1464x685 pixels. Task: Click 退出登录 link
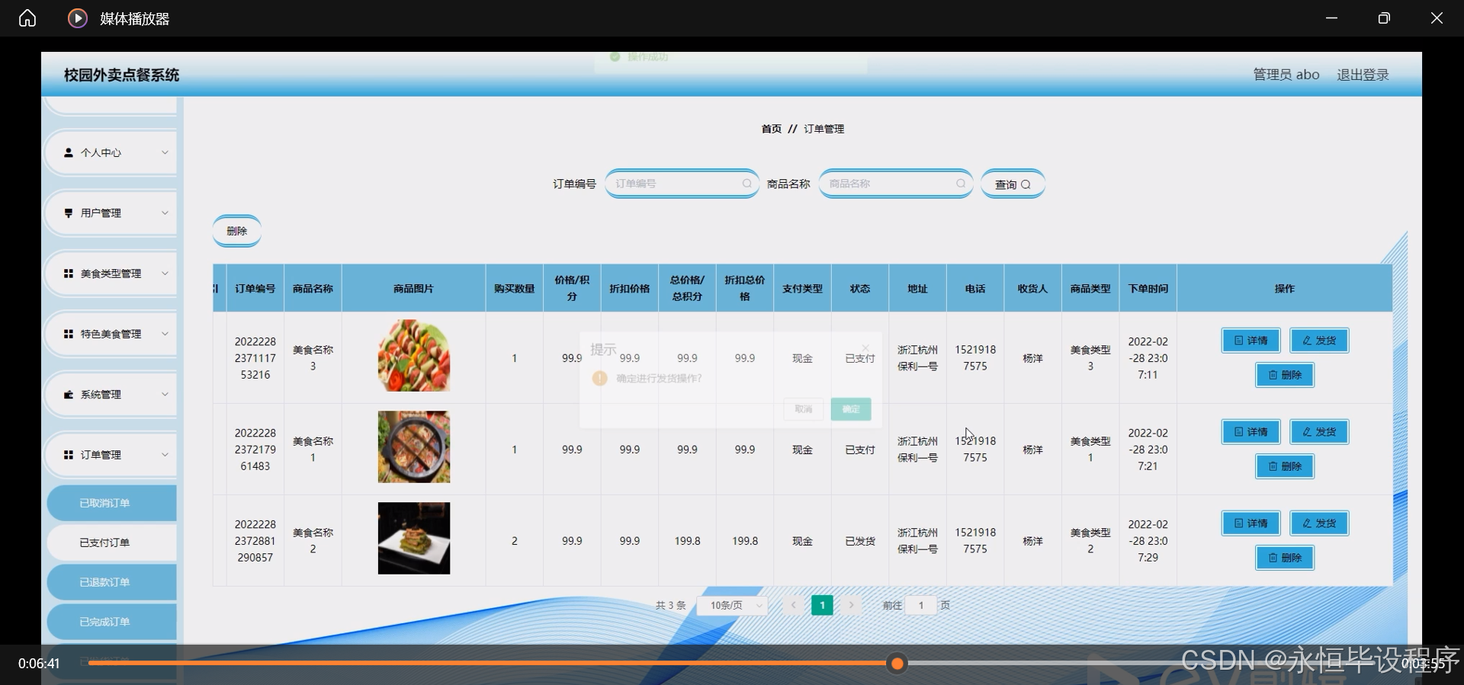[1363, 75]
